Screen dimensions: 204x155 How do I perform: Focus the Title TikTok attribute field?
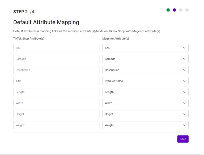(x=56, y=81)
